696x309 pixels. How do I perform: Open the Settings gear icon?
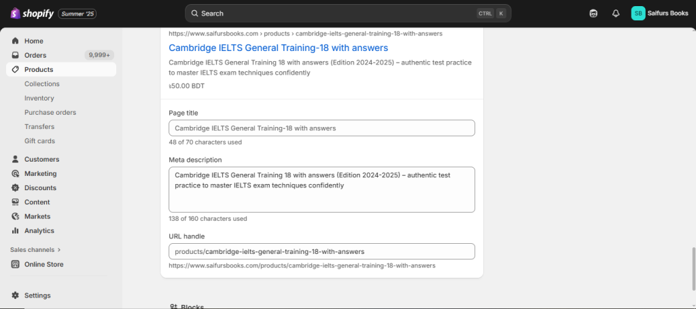pos(16,295)
